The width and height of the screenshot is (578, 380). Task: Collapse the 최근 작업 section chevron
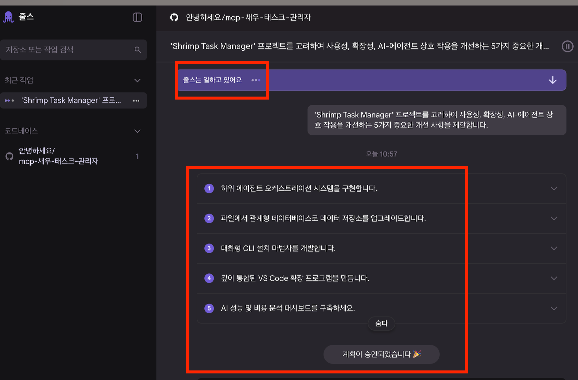137,80
